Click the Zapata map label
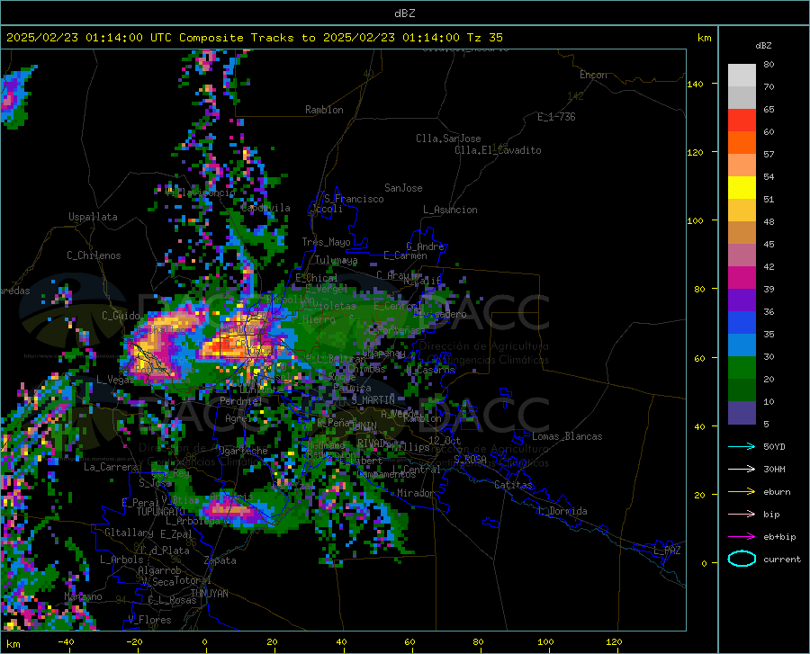 (220, 560)
